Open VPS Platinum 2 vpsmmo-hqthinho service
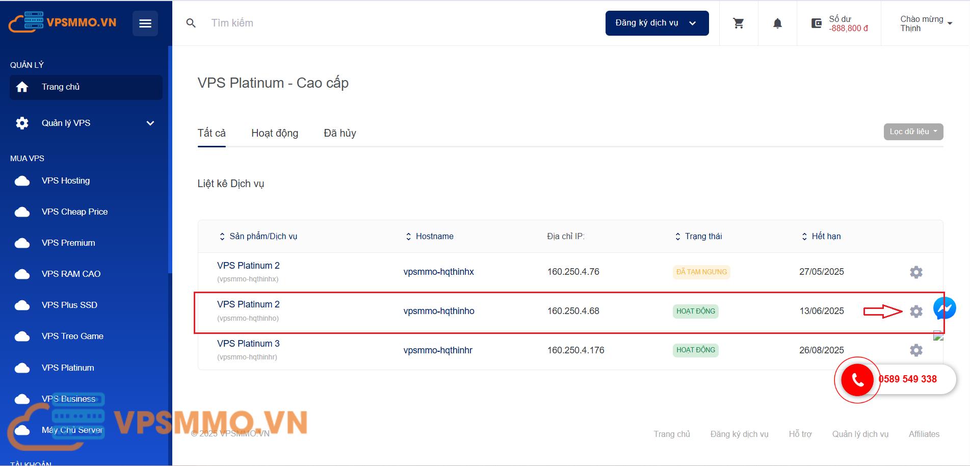 pos(248,304)
